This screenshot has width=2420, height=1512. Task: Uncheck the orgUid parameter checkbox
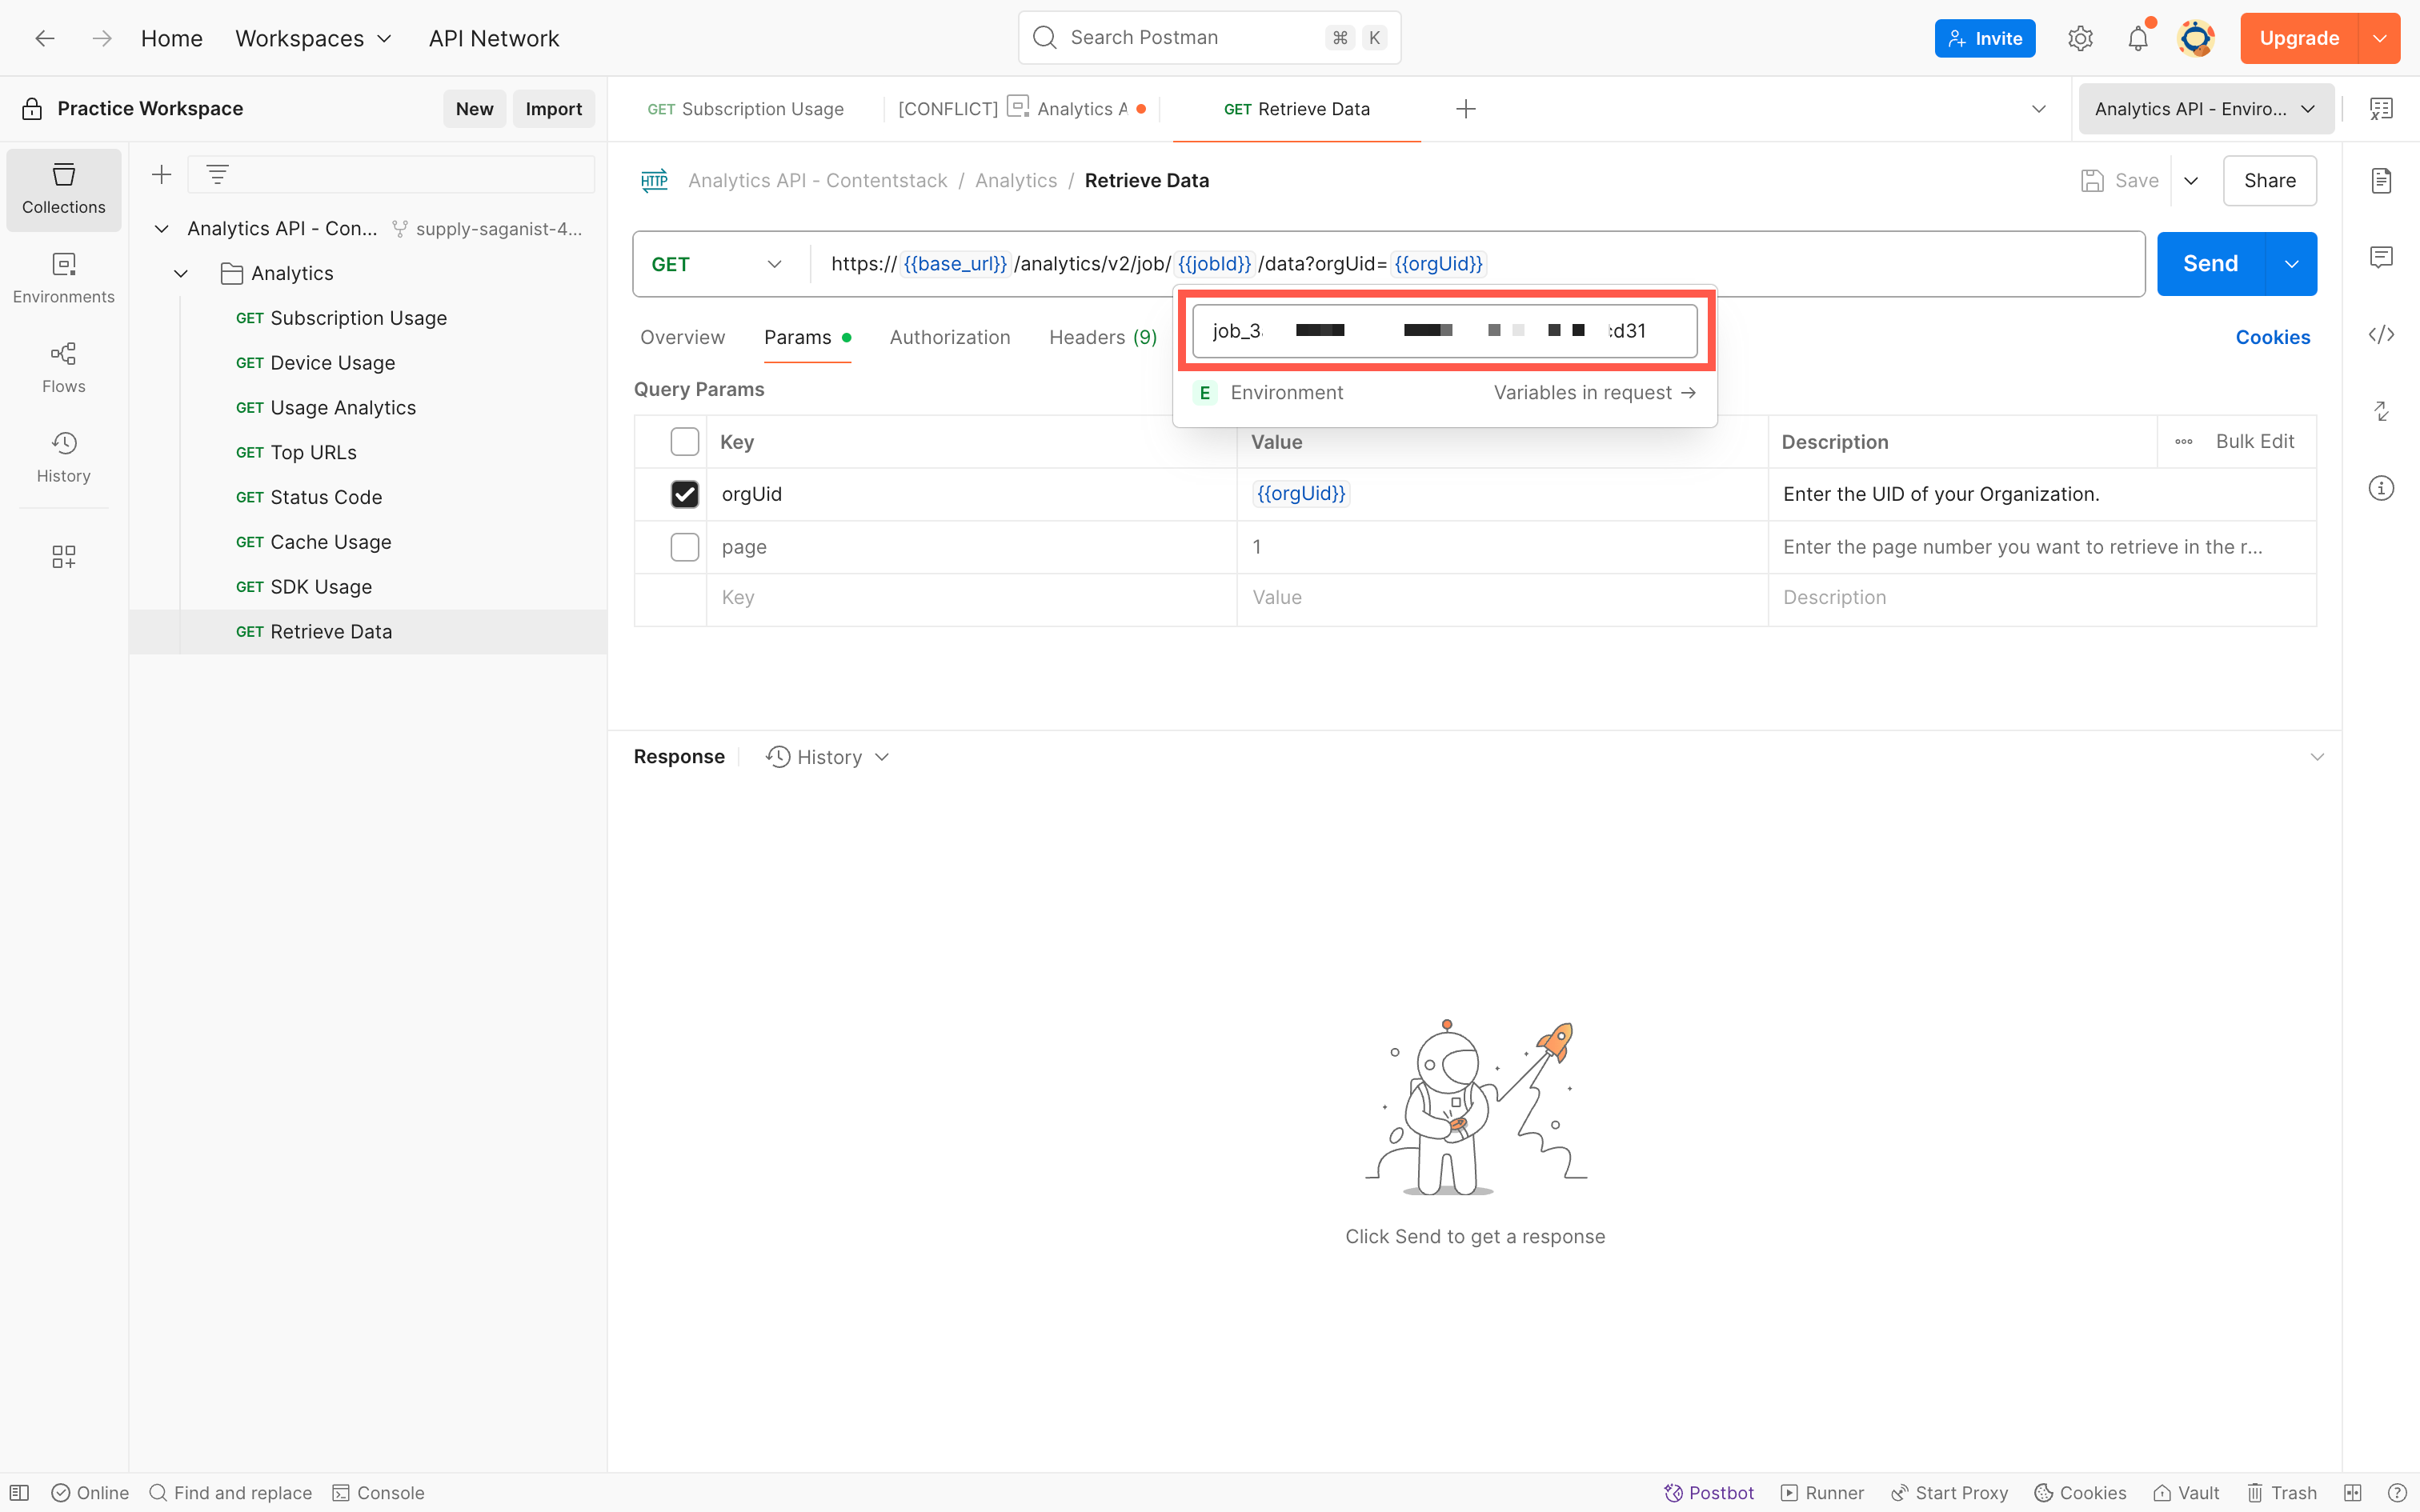click(684, 494)
